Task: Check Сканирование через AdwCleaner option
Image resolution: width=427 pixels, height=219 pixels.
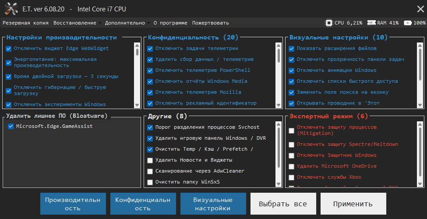Action: click(x=150, y=171)
